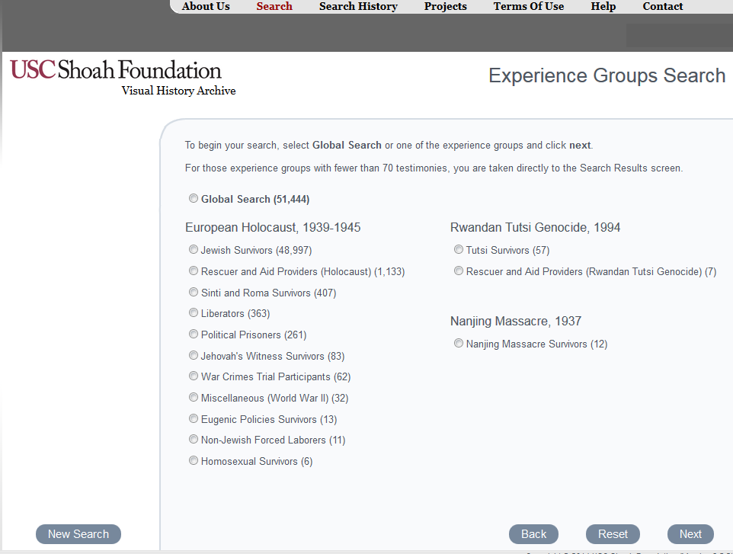Screen dimensions: 733x554
Task: Reset the experience group selection
Action: point(613,534)
